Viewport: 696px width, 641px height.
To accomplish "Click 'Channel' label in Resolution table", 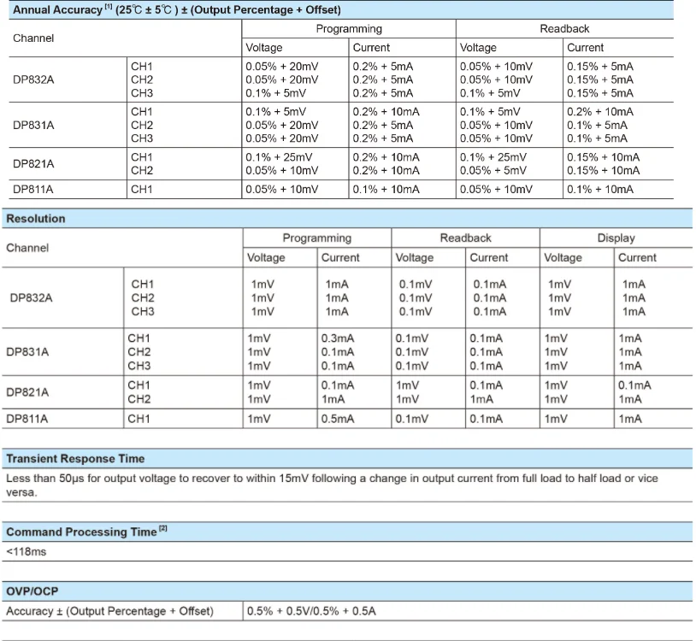I will [27, 248].
